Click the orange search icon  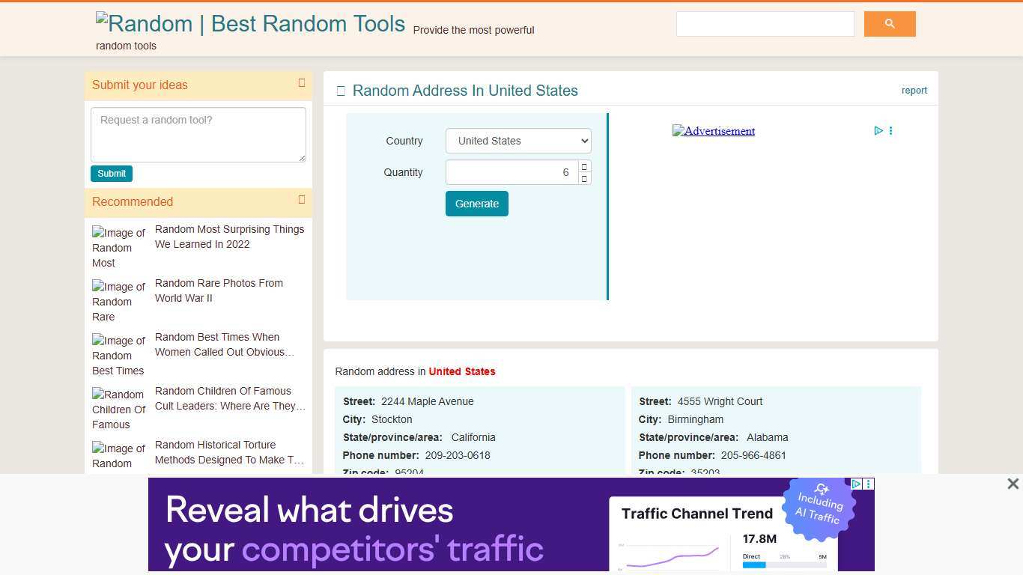pyautogui.click(x=889, y=23)
